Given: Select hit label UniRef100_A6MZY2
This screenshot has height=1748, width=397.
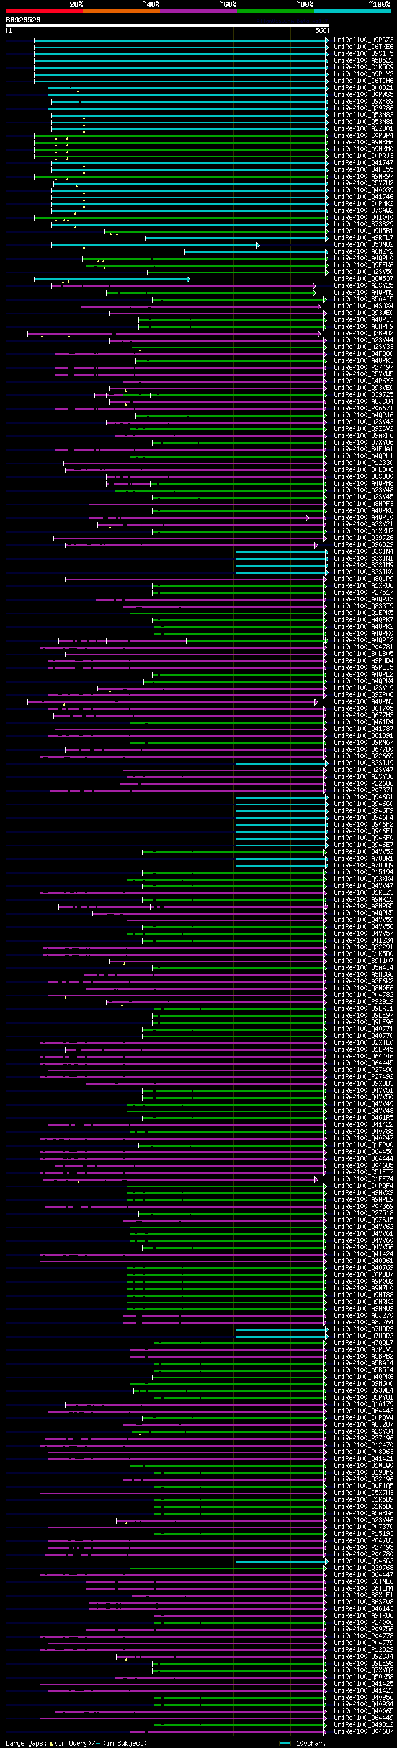Looking at the screenshot, I should pyautogui.click(x=364, y=252).
